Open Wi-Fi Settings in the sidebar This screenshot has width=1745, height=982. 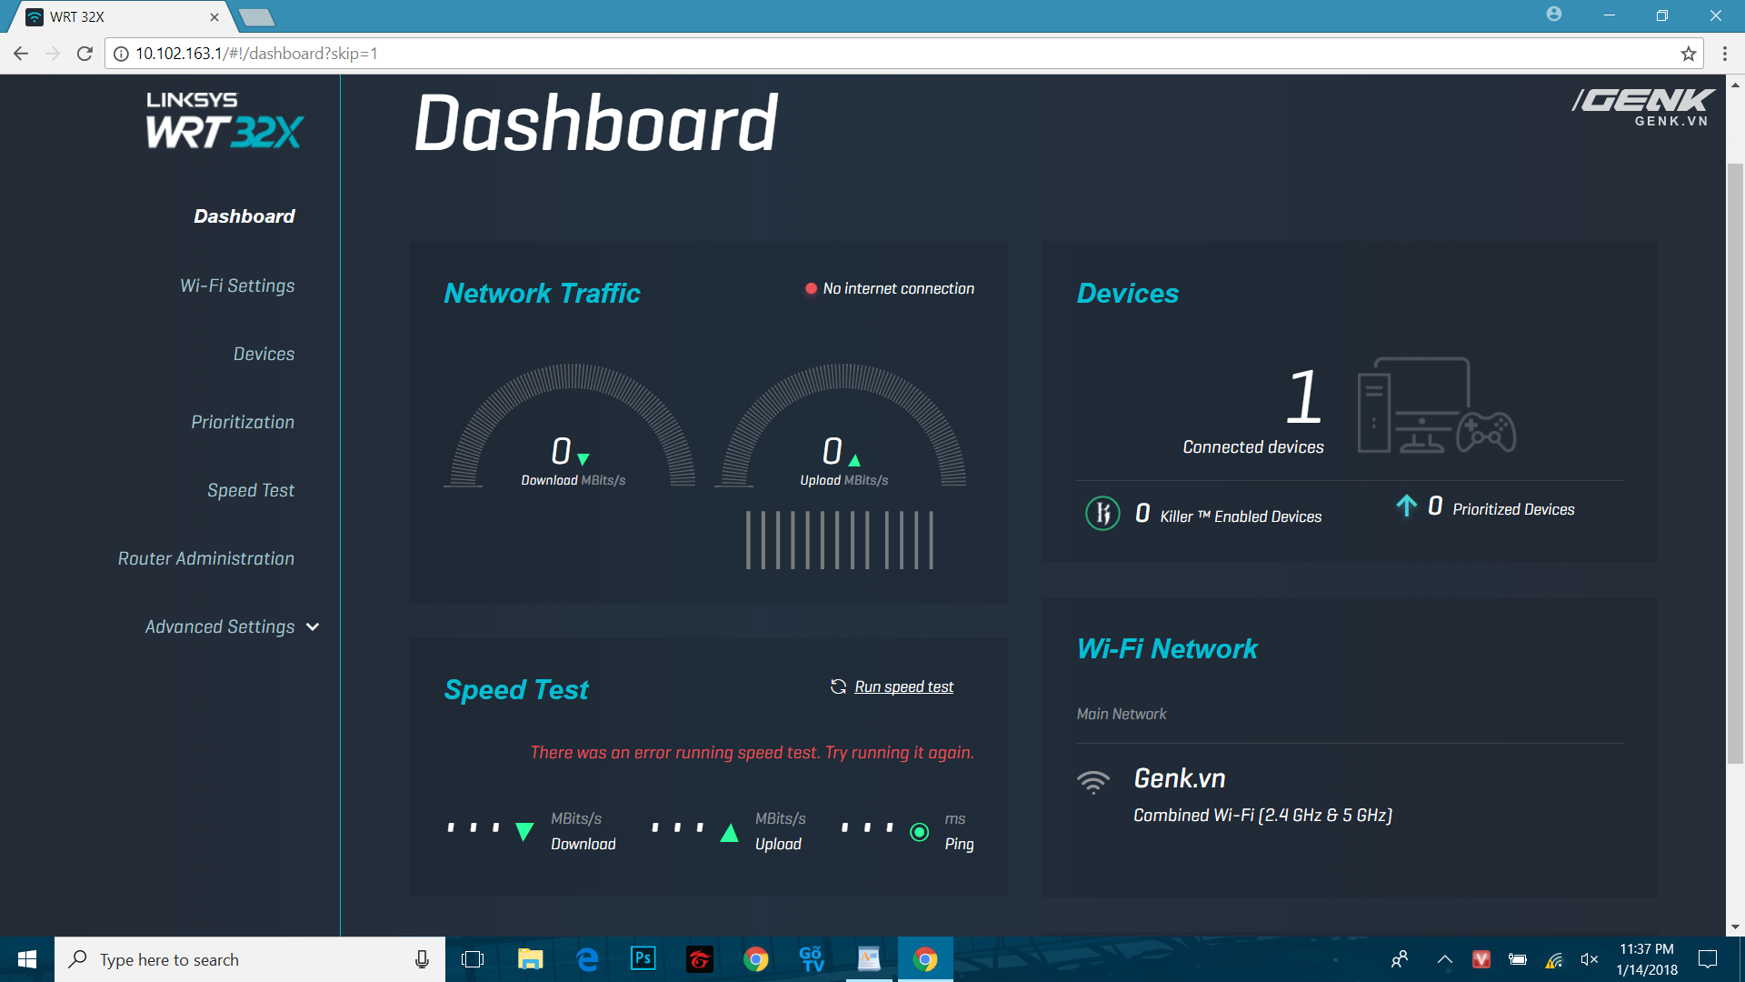pyautogui.click(x=237, y=286)
